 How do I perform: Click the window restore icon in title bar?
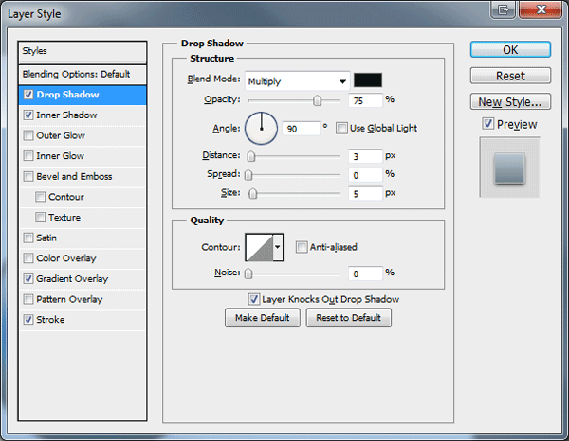click(x=503, y=9)
